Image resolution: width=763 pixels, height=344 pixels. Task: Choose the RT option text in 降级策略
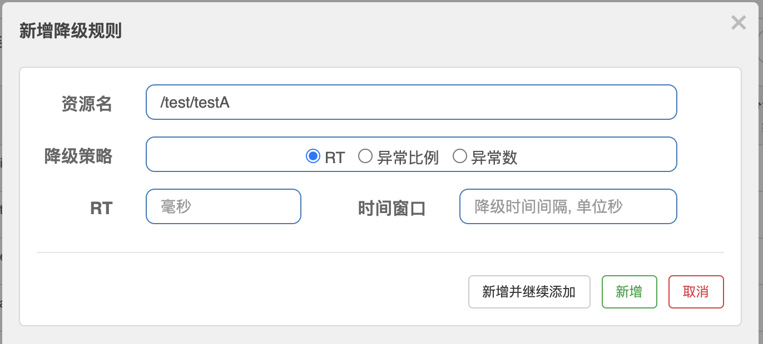(335, 158)
